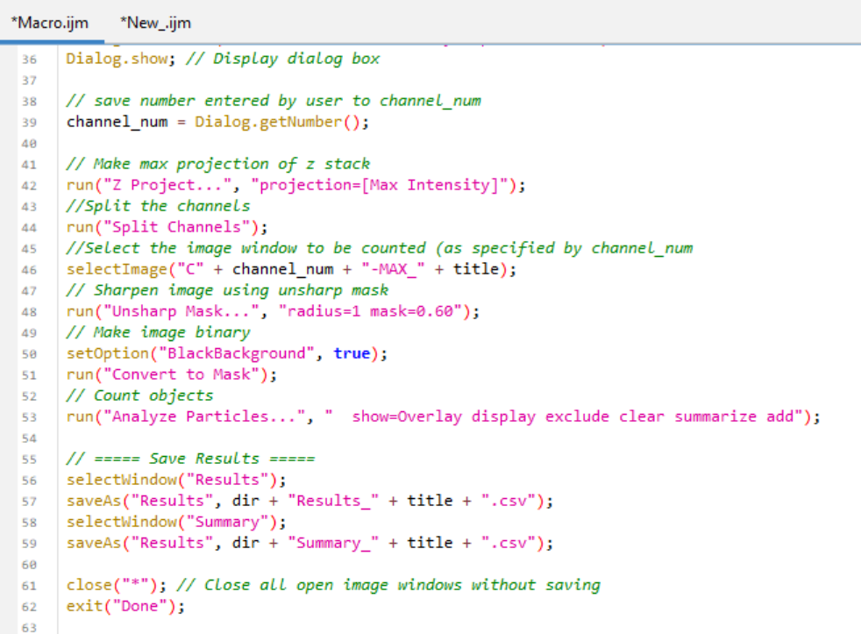Click selectImage function on line 46
Image resolution: width=861 pixels, height=634 pixels.
117,269
